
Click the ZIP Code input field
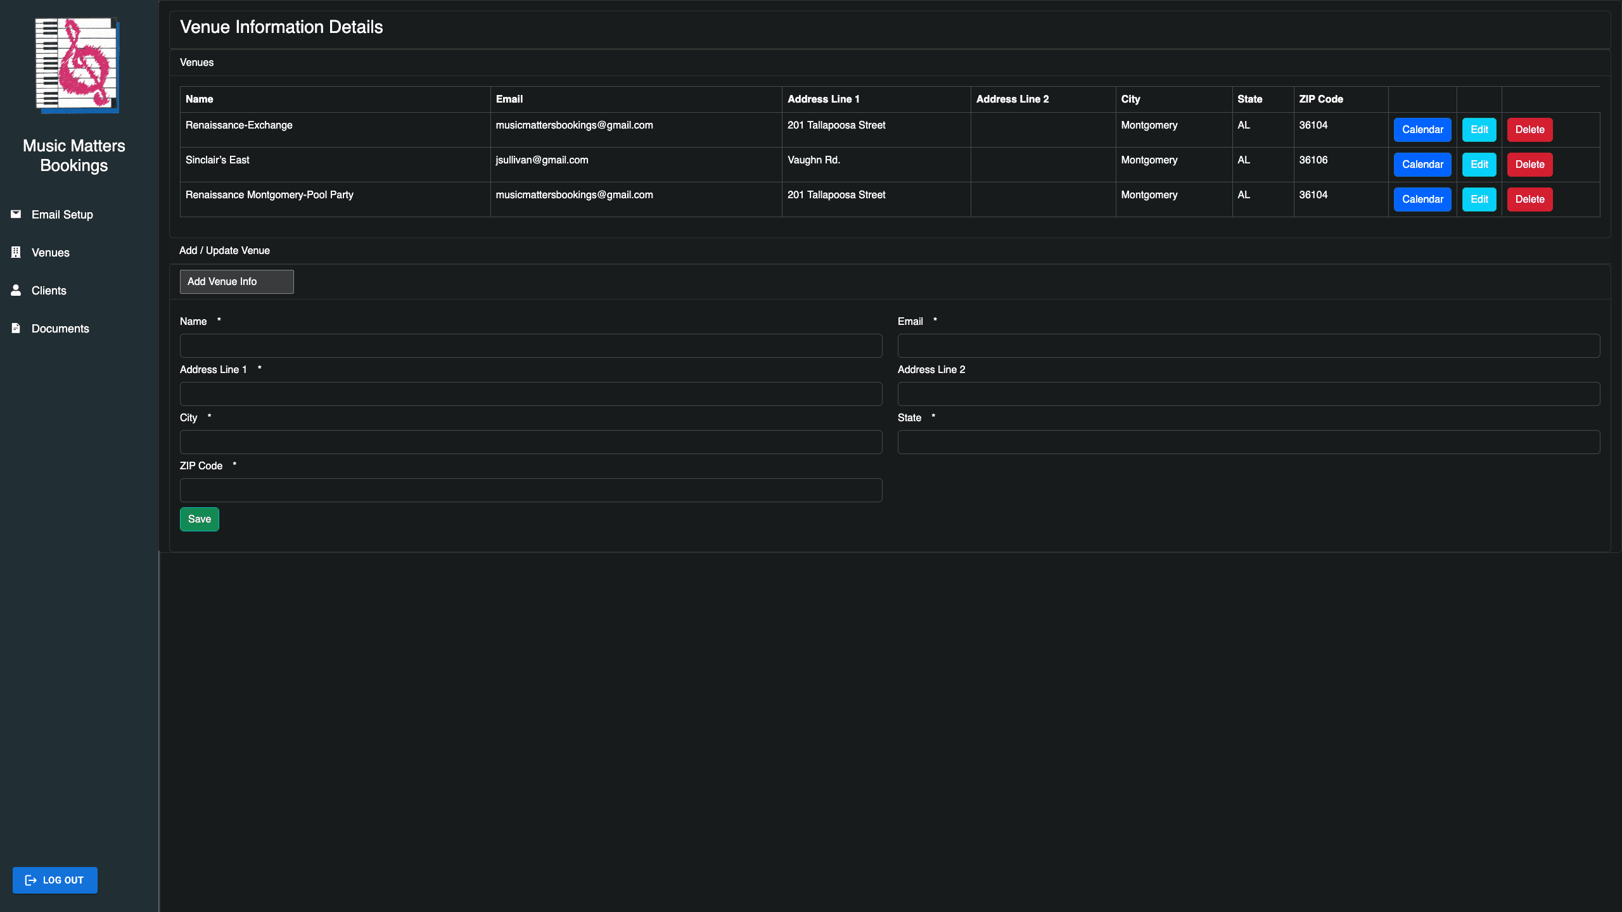tap(530, 489)
